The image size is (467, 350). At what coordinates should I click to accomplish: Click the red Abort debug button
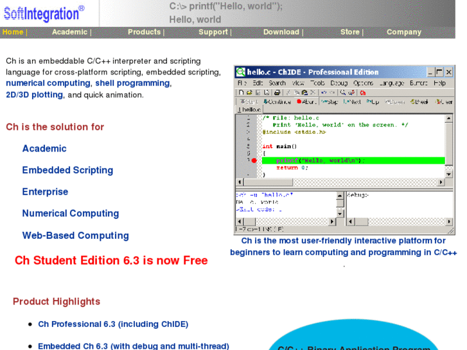(x=306, y=102)
